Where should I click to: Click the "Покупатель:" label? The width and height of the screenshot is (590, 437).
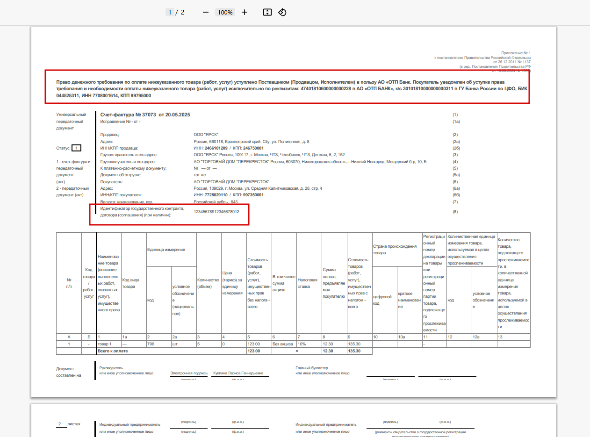[111, 181]
